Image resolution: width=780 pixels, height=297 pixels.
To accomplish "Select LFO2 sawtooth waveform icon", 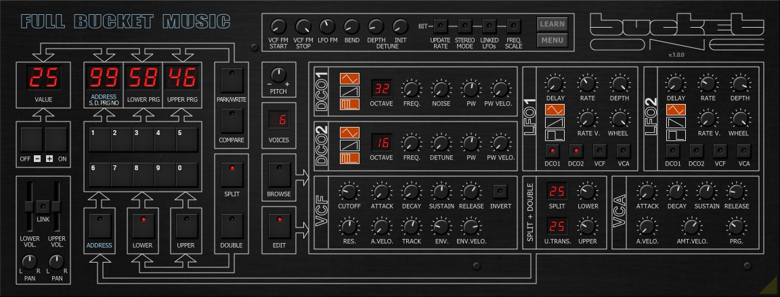I will (x=676, y=122).
